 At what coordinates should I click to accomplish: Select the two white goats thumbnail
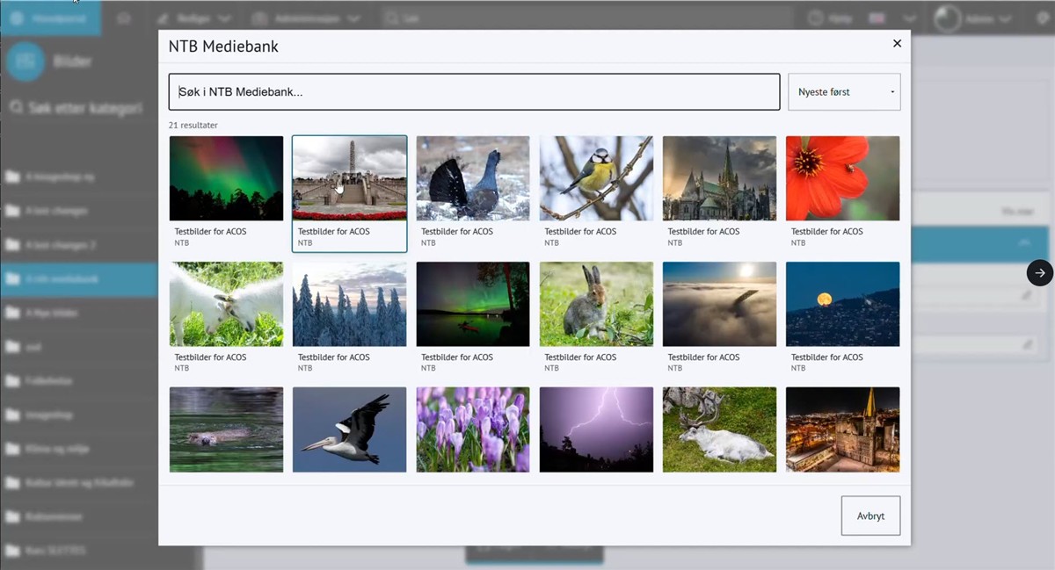tap(227, 304)
